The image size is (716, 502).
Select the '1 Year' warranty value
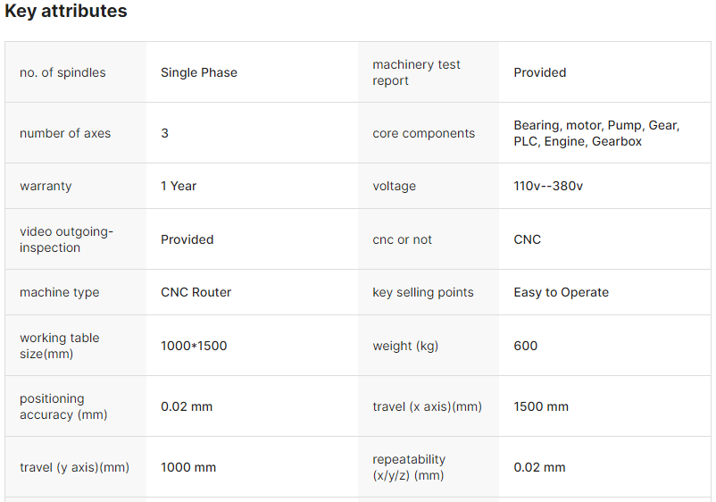pyautogui.click(x=179, y=186)
